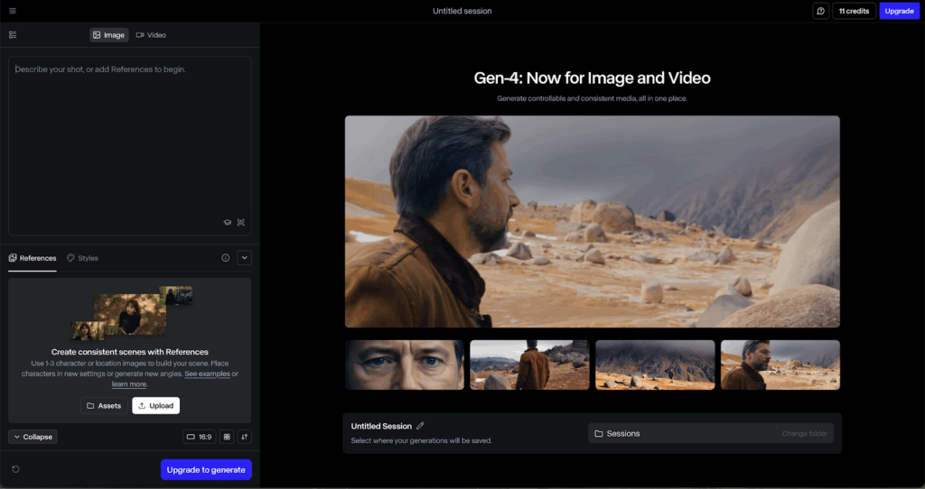Click the frame capture icon in prompt box

pyautogui.click(x=240, y=222)
